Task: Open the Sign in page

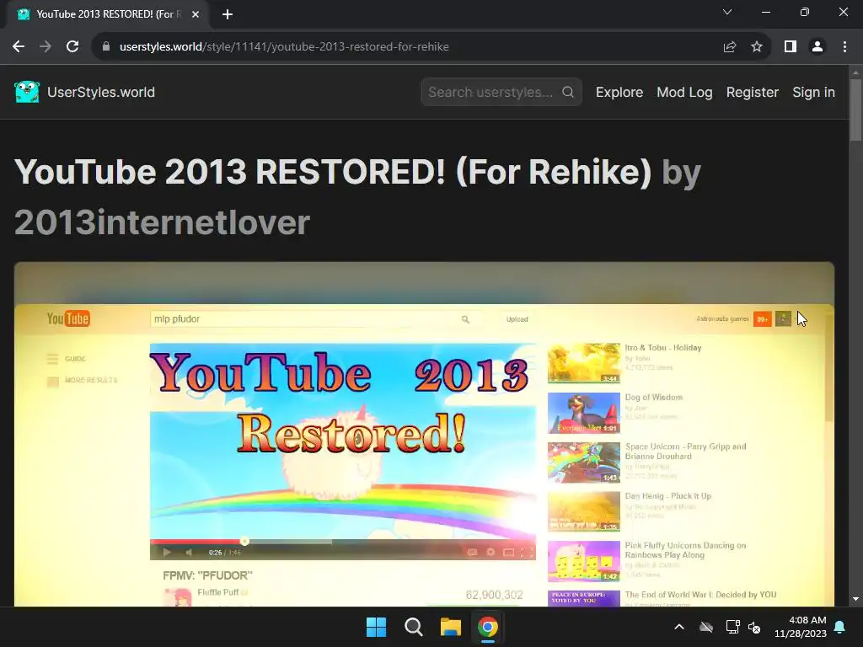Action: pos(813,92)
